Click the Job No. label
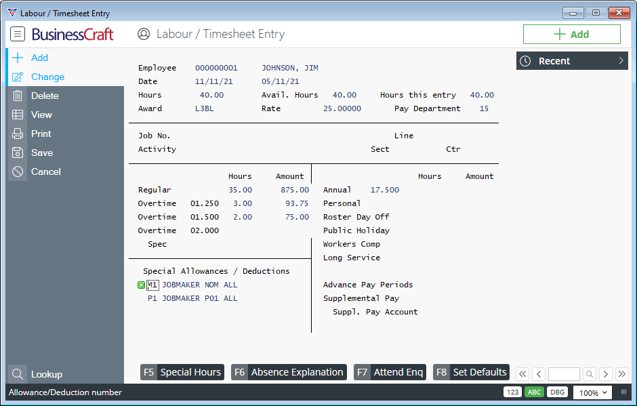The width and height of the screenshot is (637, 406). [x=154, y=136]
